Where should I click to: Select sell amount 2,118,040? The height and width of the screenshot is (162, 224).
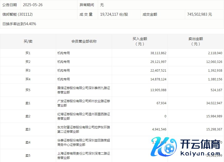click(x=215, y=53)
